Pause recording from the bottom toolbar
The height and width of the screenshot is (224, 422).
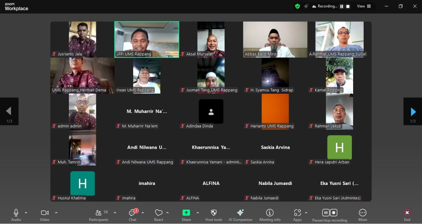pyautogui.click(x=326, y=213)
